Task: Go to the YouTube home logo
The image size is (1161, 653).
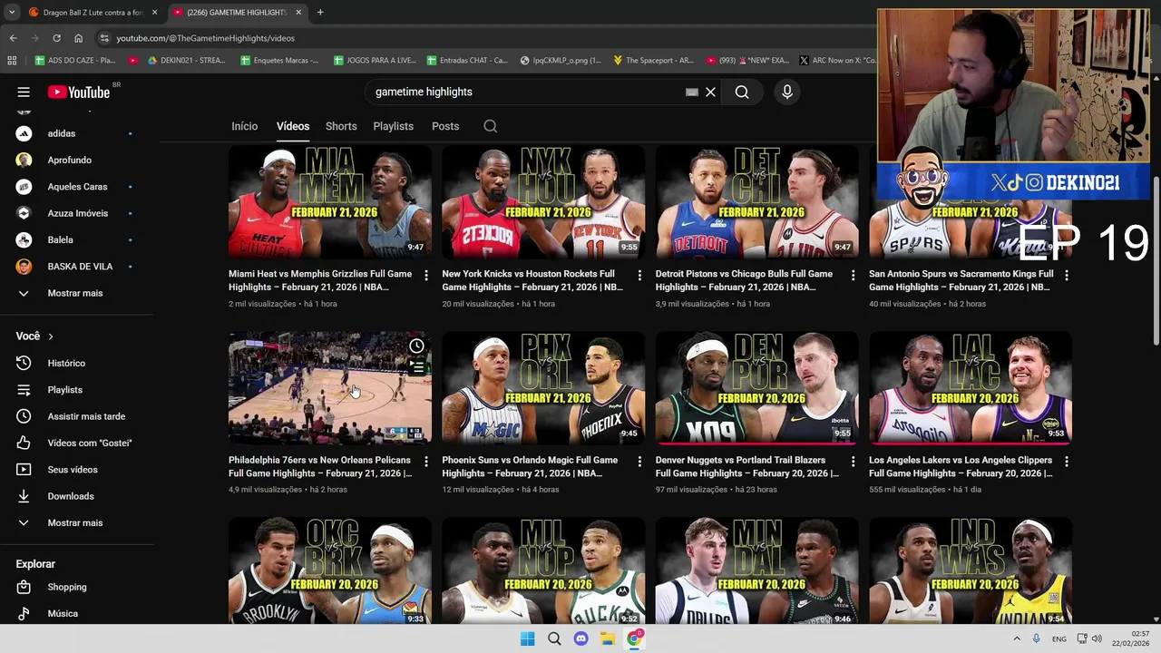Action: click(79, 92)
